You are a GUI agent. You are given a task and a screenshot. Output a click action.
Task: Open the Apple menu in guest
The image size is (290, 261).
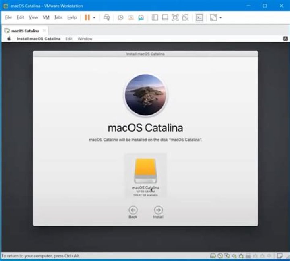(9, 39)
